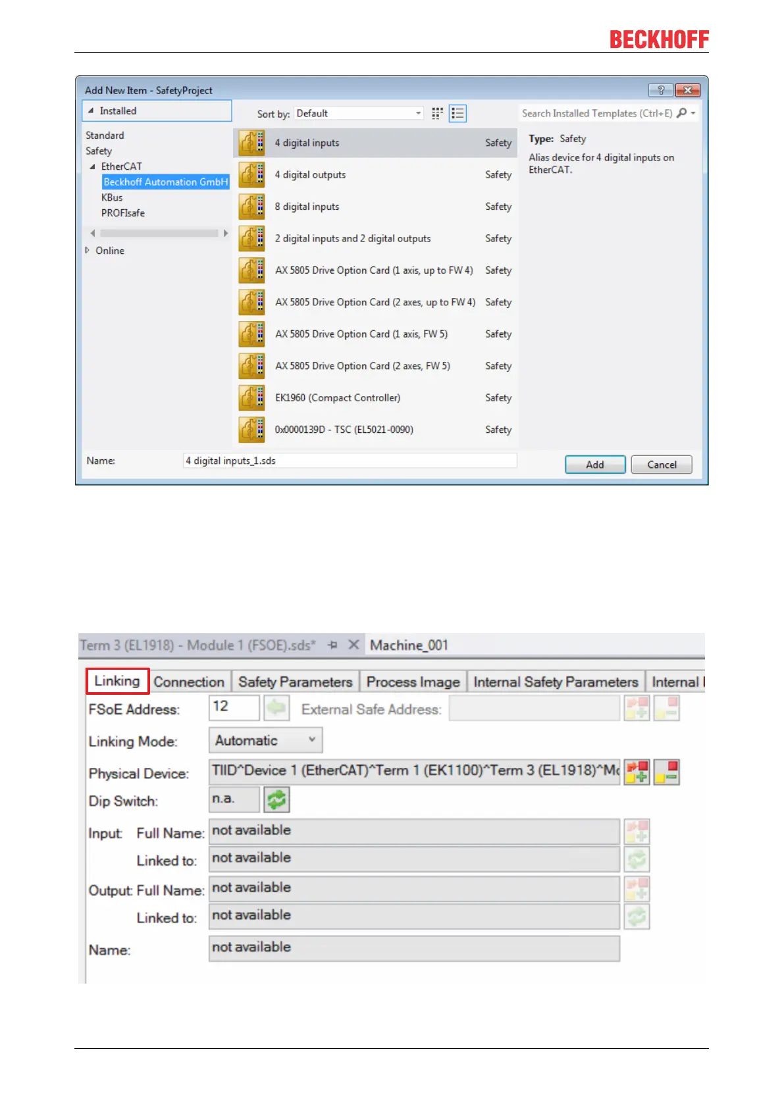Screen dimensions: 784x1108
Task: Remove Physical Device link icon
Action: pyautogui.click(x=666, y=772)
